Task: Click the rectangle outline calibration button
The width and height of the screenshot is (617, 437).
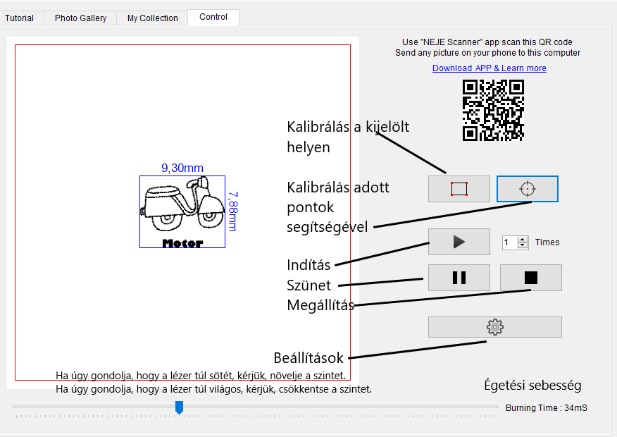Action: coord(459,189)
